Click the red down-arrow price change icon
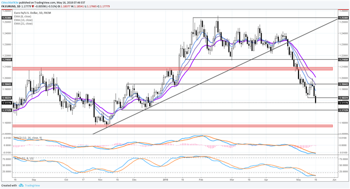Image resolution: width=350 pixels, height=189 pixels. pos(33,7)
